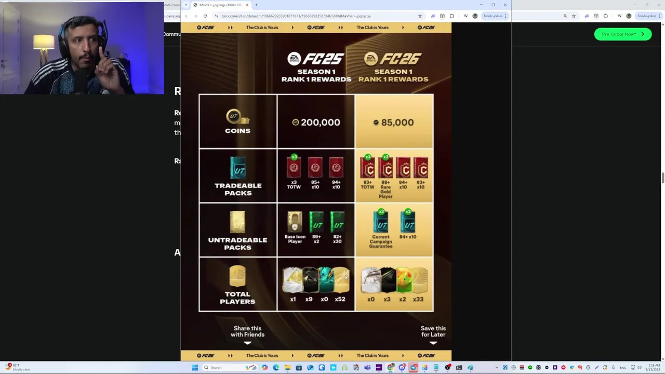Click the microphone icon in system tray
The width and height of the screenshot is (665, 374).
click(x=613, y=367)
